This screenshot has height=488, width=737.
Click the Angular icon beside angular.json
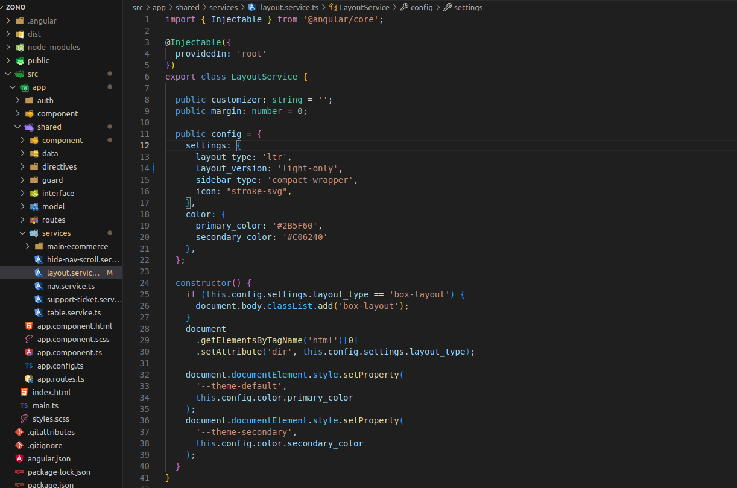19,458
